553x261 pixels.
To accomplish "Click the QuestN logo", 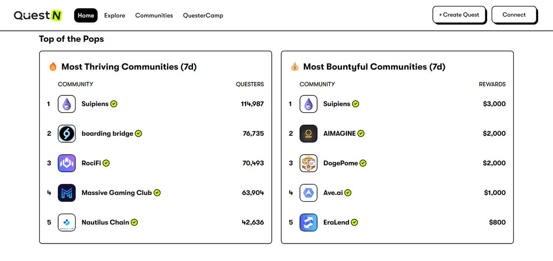I will (38, 15).
